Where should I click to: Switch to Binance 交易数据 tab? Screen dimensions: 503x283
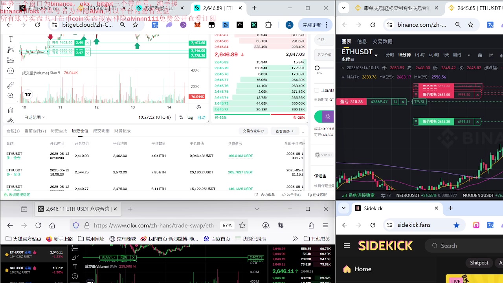[382, 41]
